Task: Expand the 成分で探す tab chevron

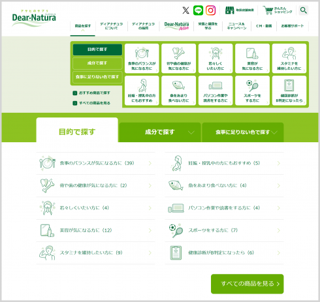Action: (191, 132)
